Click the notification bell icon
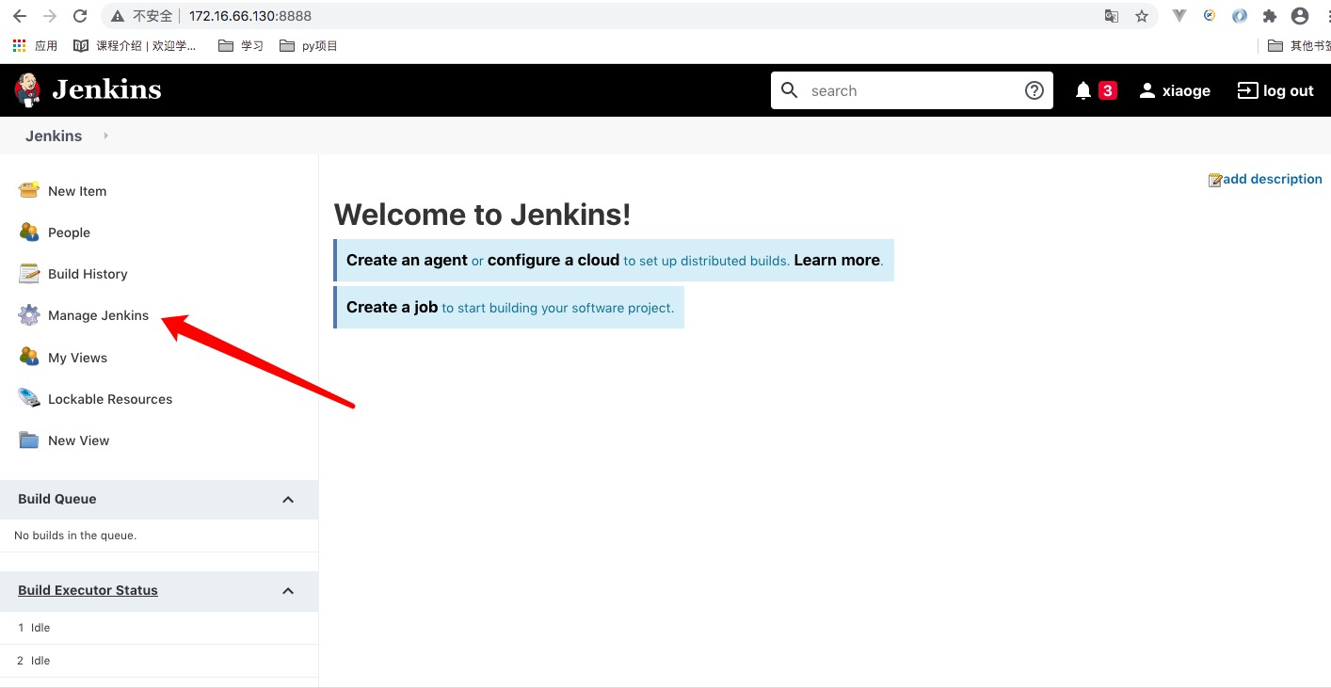The image size is (1331, 688). click(1083, 90)
